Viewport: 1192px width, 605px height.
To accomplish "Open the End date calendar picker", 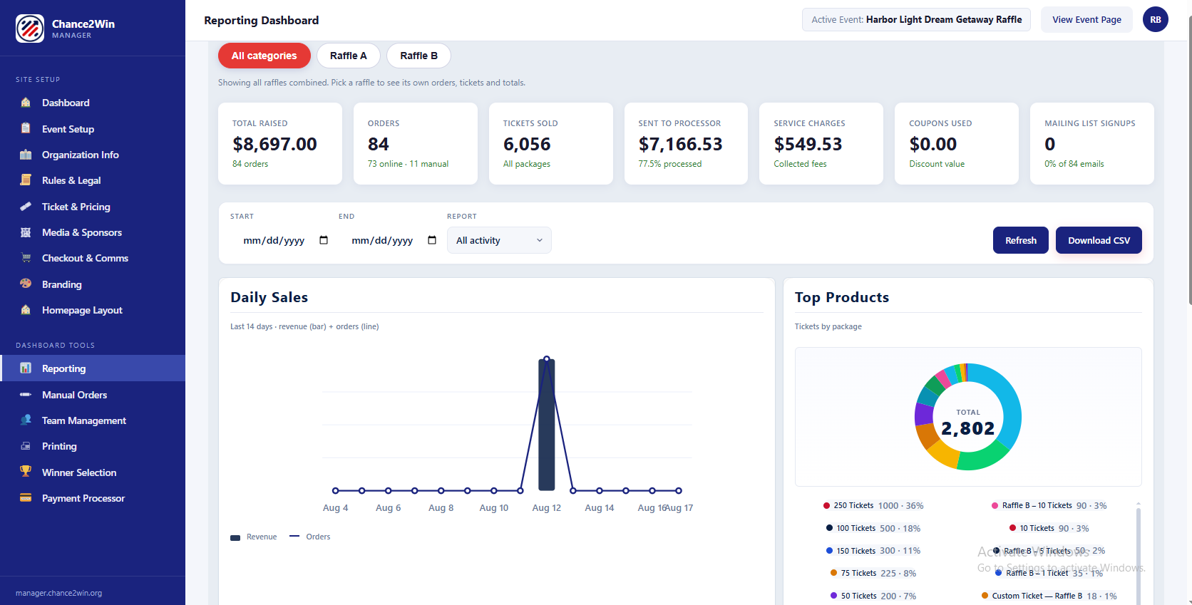I will [x=432, y=240].
